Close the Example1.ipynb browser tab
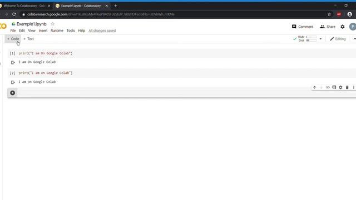356x200 pixels. pos(106,6)
